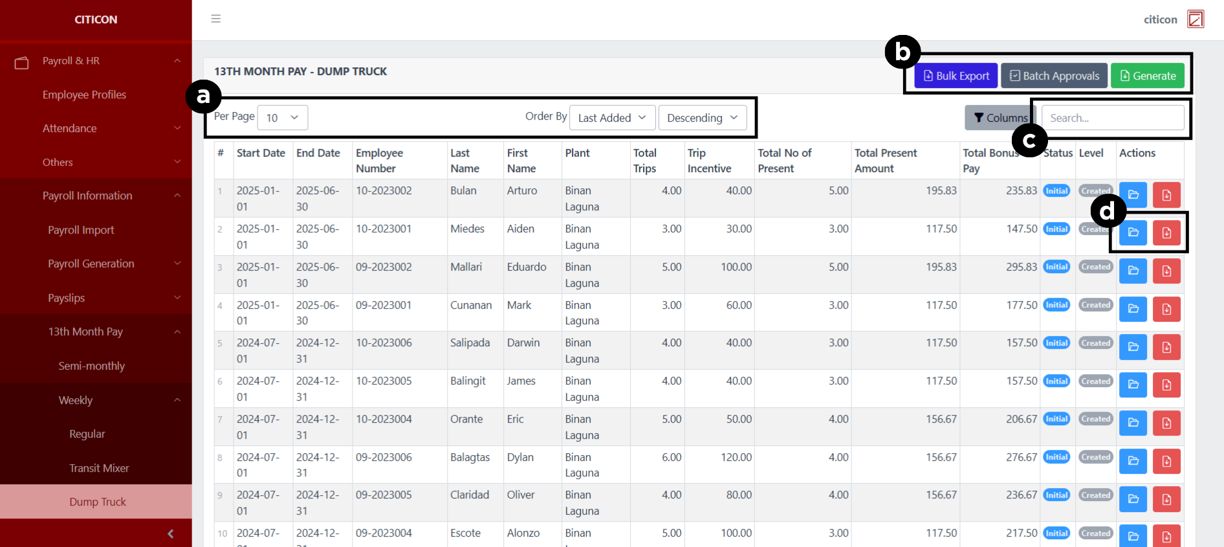
Task: Select Transit Mixer in sidebar
Action: point(99,468)
